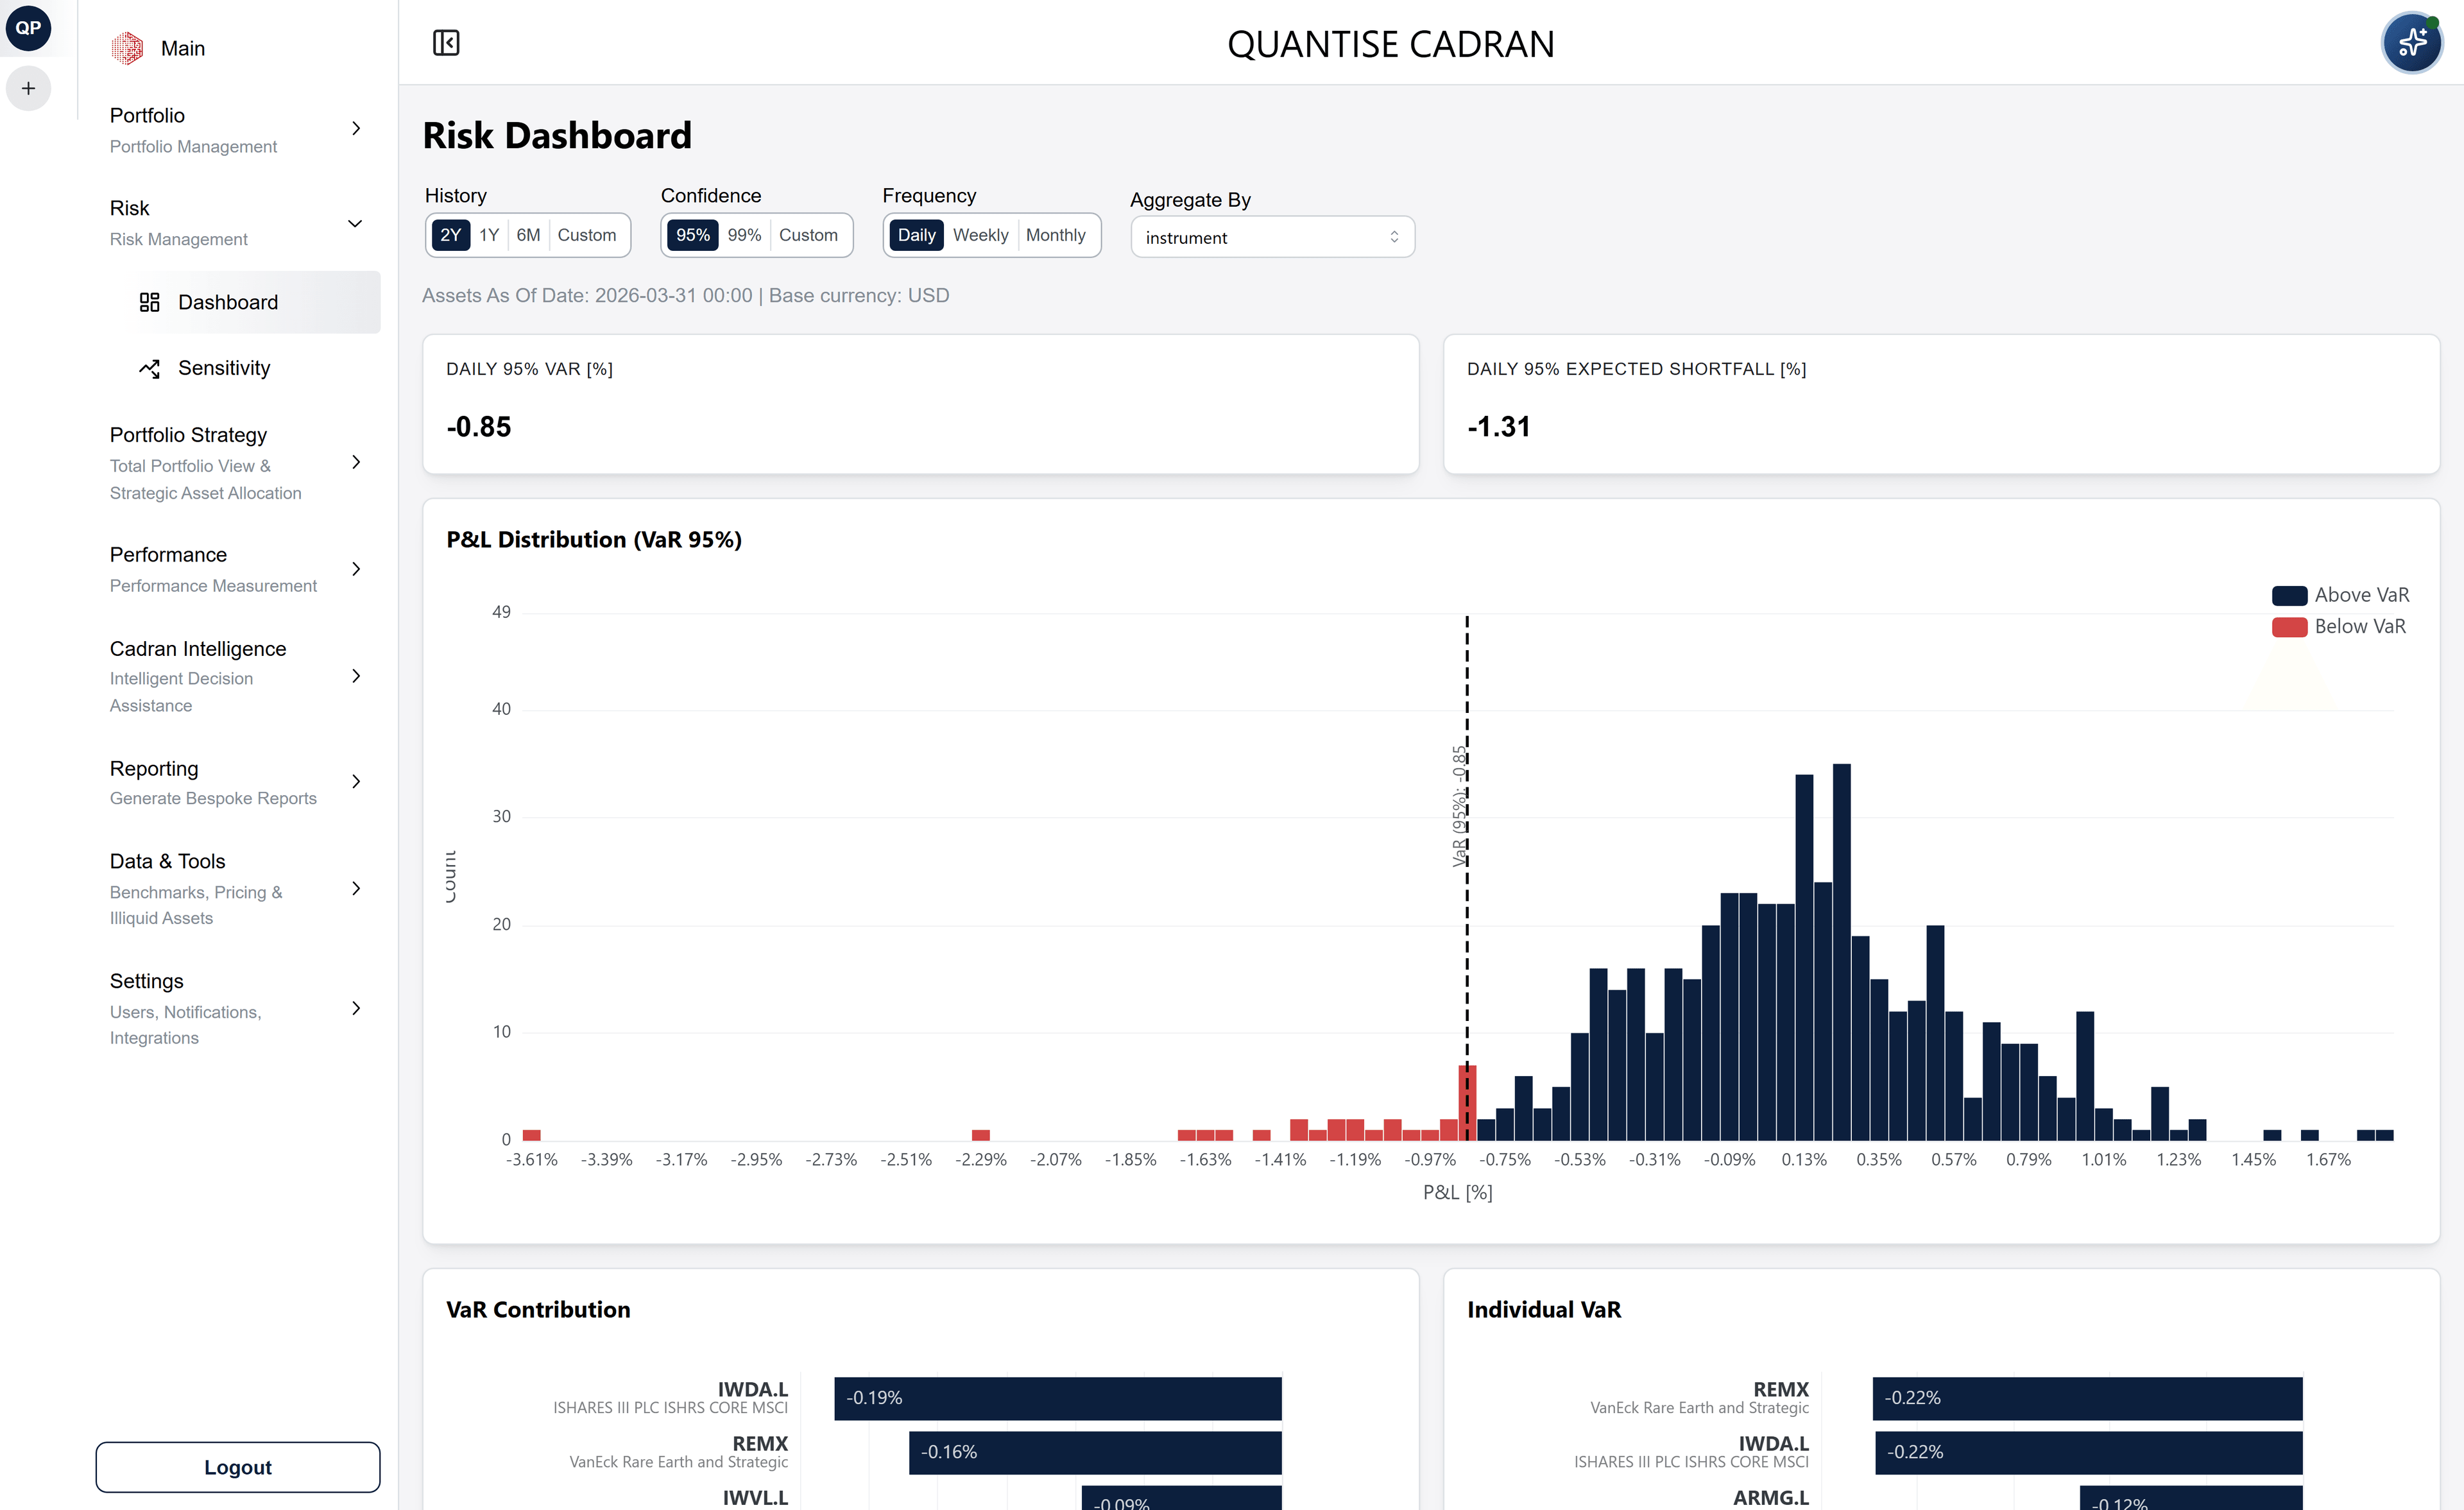Viewport: 2464px width, 1510px height.
Task: Click the QUANTISE CADRAN title
Action: (x=1390, y=44)
